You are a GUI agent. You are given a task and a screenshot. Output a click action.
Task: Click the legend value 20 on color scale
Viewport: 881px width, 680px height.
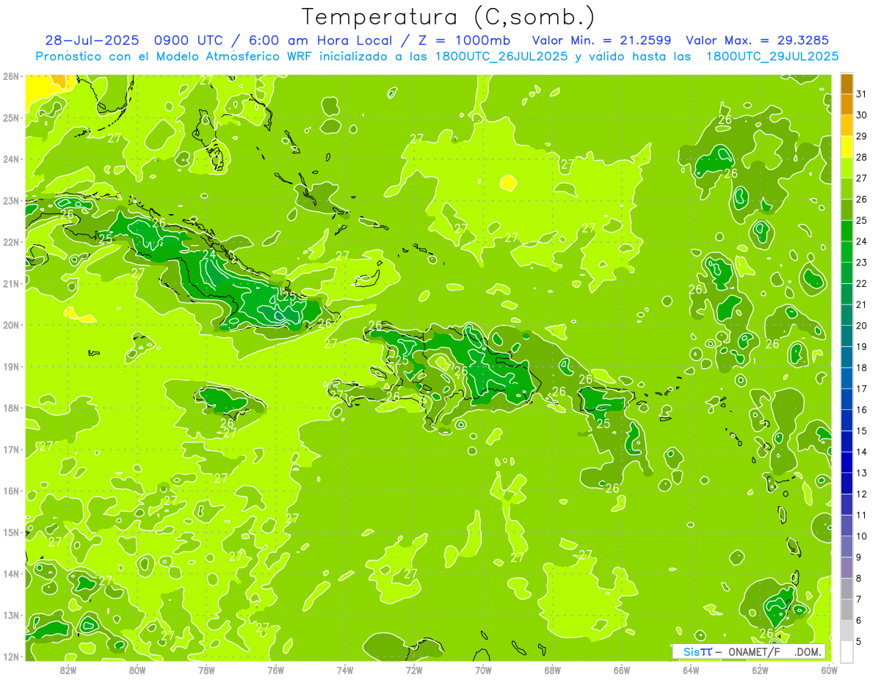tap(861, 326)
